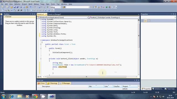Close the Form1.cs* editor tab
The width and height of the screenshot is (177, 99).
[46, 14]
